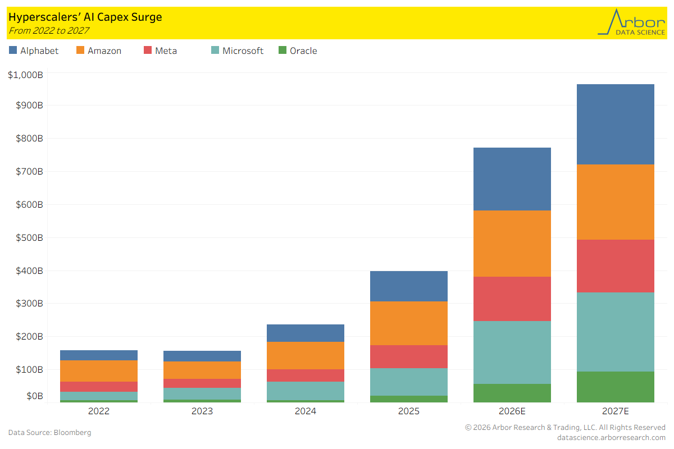Click the Amazon orange legend swatch
This screenshot has height=449, width=674.
80,51
